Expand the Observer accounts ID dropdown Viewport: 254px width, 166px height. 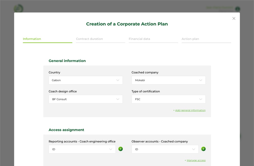point(165,149)
